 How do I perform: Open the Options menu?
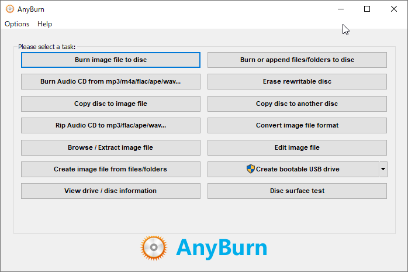[x=17, y=24]
